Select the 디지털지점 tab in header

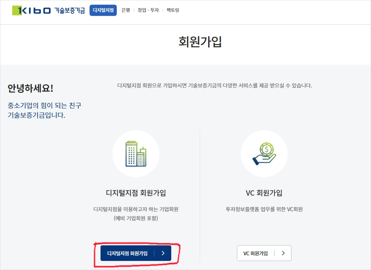(x=103, y=10)
